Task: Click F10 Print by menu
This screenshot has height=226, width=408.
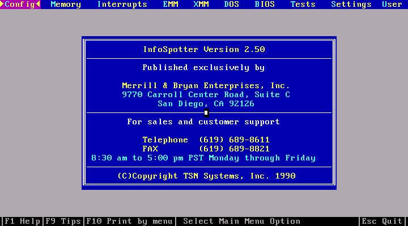Action: point(129,221)
